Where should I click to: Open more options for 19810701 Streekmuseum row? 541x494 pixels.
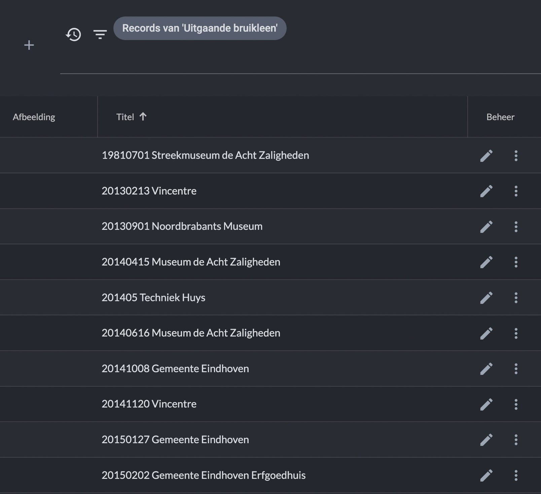[x=516, y=156]
